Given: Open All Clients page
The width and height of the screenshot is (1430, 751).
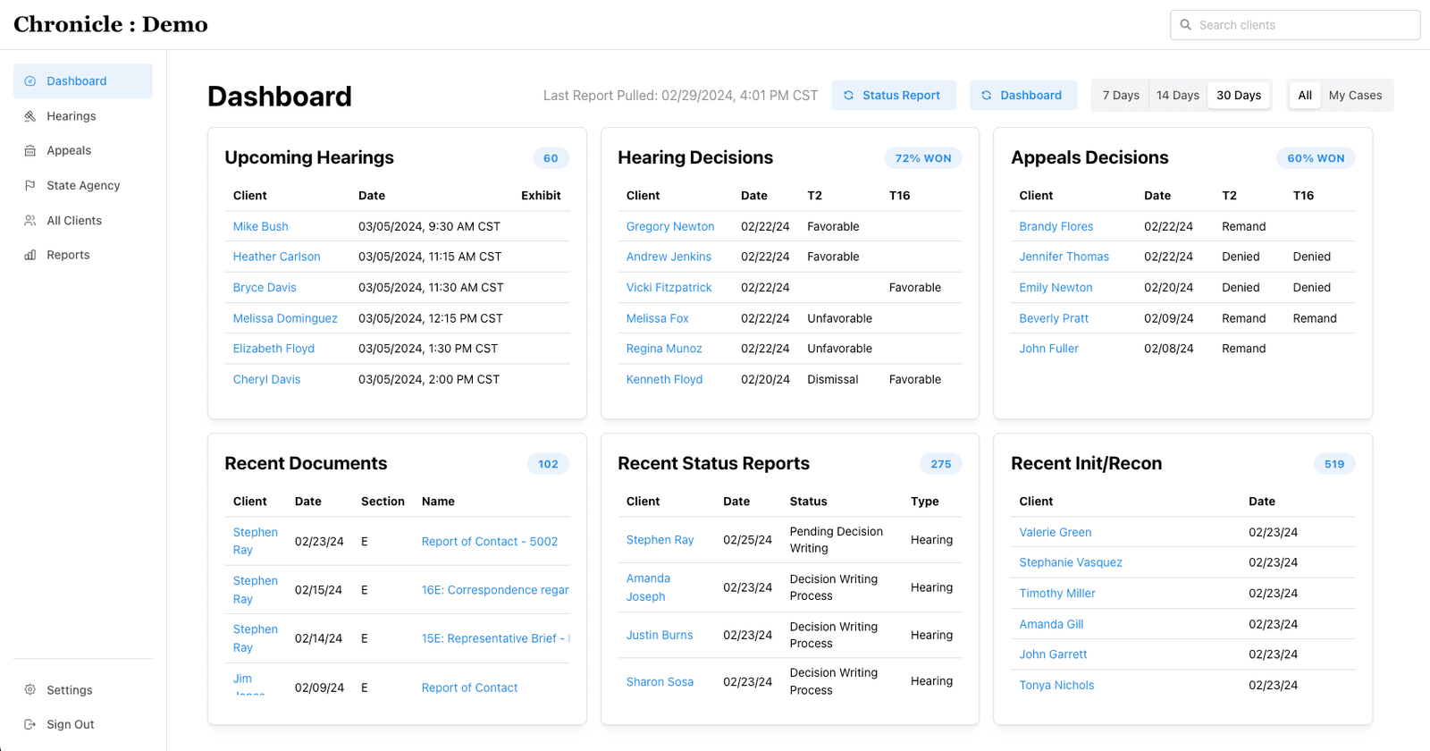Looking at the screenshot, I should [x=83, y=221].
